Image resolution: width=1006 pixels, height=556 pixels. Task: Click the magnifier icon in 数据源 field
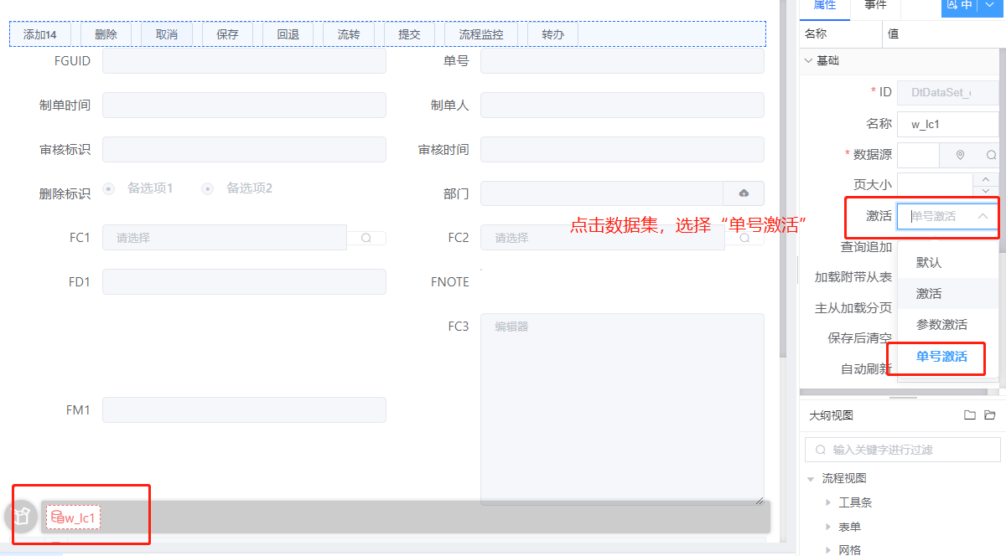pos(990,155)
